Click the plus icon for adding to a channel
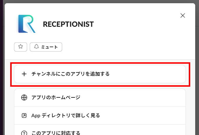 pos(24,74)
